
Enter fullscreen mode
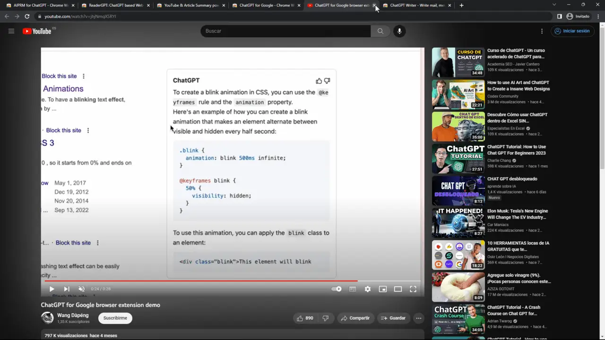coord(413,289)
